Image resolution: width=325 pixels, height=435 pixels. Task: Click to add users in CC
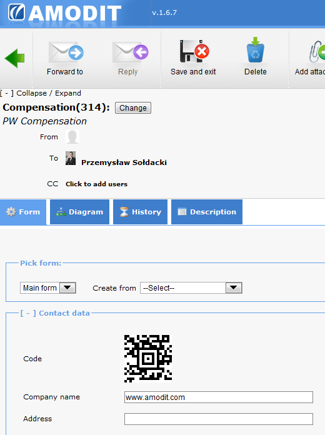97,184
